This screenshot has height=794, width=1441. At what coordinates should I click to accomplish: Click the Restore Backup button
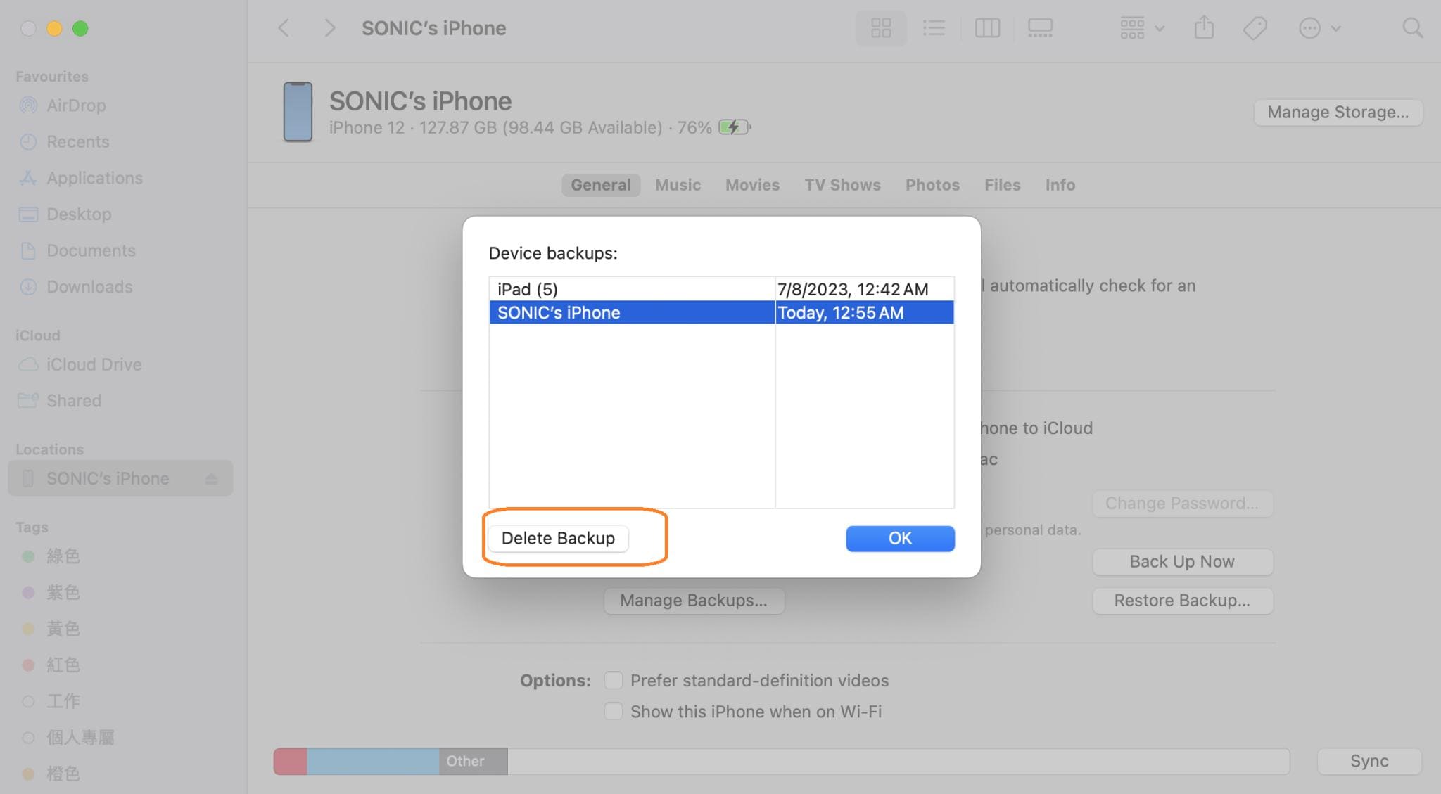1182,601
